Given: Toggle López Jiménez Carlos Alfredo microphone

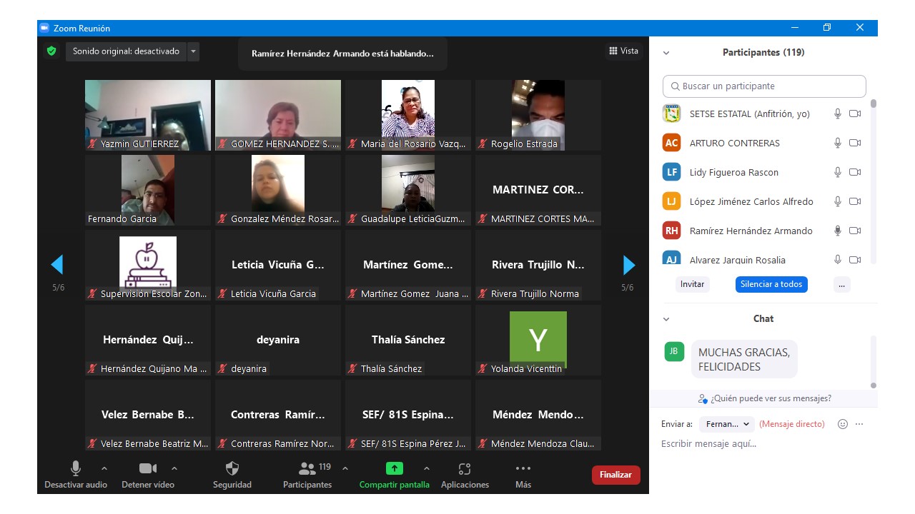Looking at the screenshot, I should 838,201.
